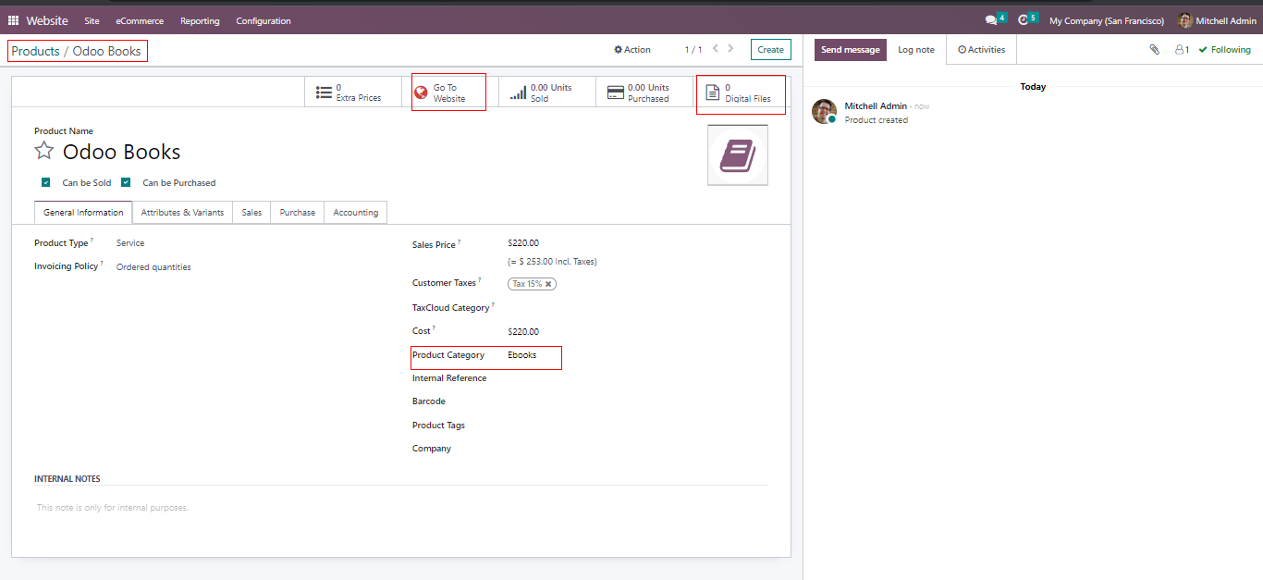Open the Units Purchased stat button

644,93
